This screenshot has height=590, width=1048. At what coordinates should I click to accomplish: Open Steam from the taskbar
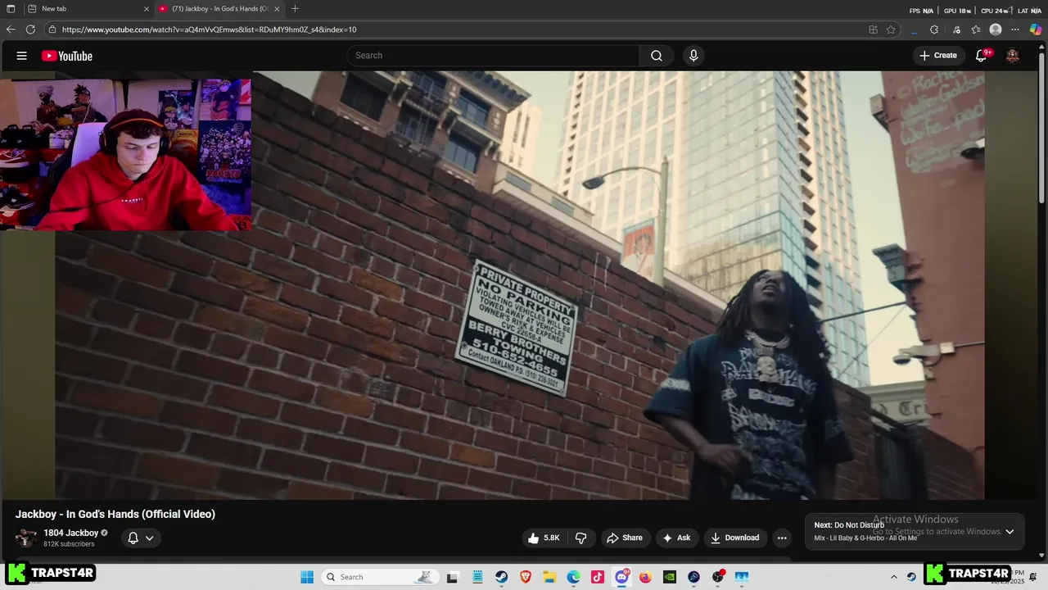pyautogui.click(x=501, y=577)
